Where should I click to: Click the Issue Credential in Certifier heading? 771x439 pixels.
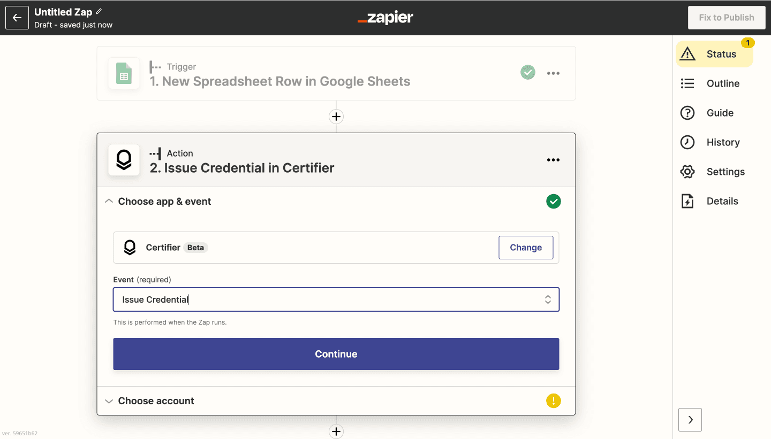coord(242,168)
